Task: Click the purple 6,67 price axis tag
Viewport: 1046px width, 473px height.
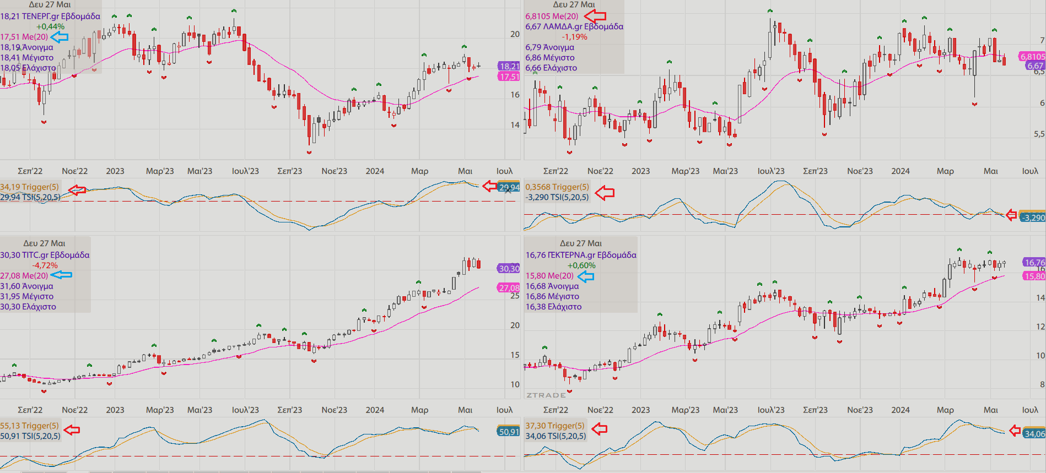Action: click(1035, 66)
